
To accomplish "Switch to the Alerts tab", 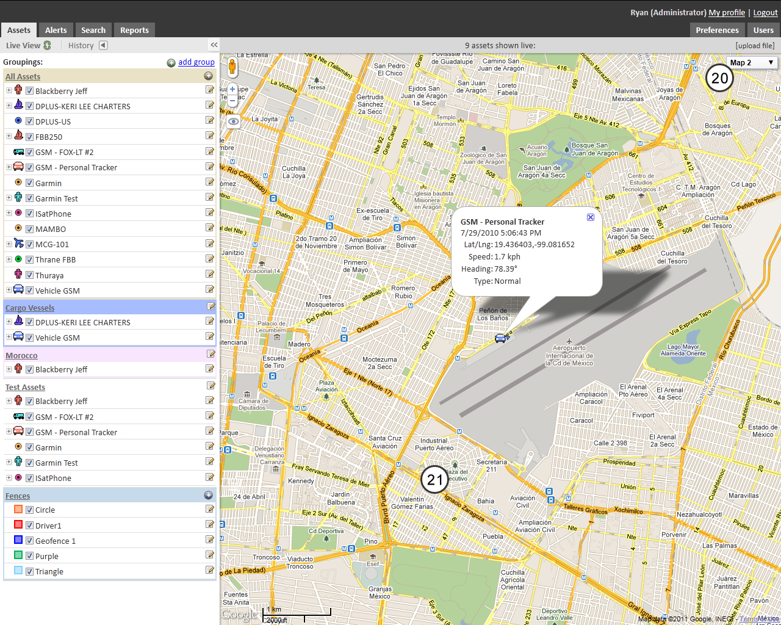I will point(56,29).
